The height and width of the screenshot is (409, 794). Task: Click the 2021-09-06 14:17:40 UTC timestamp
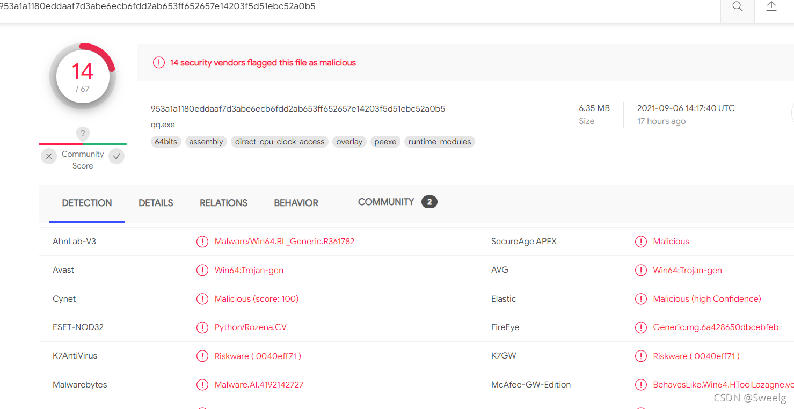(x=686, y=108)
